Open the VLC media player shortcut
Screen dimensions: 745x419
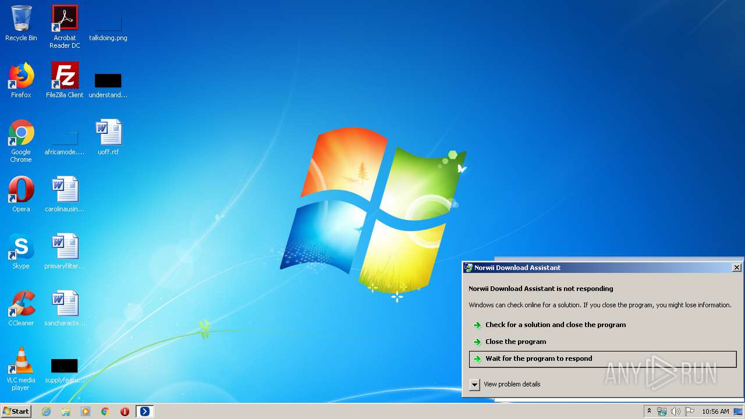pyautogui.click(x=21, y=369)
